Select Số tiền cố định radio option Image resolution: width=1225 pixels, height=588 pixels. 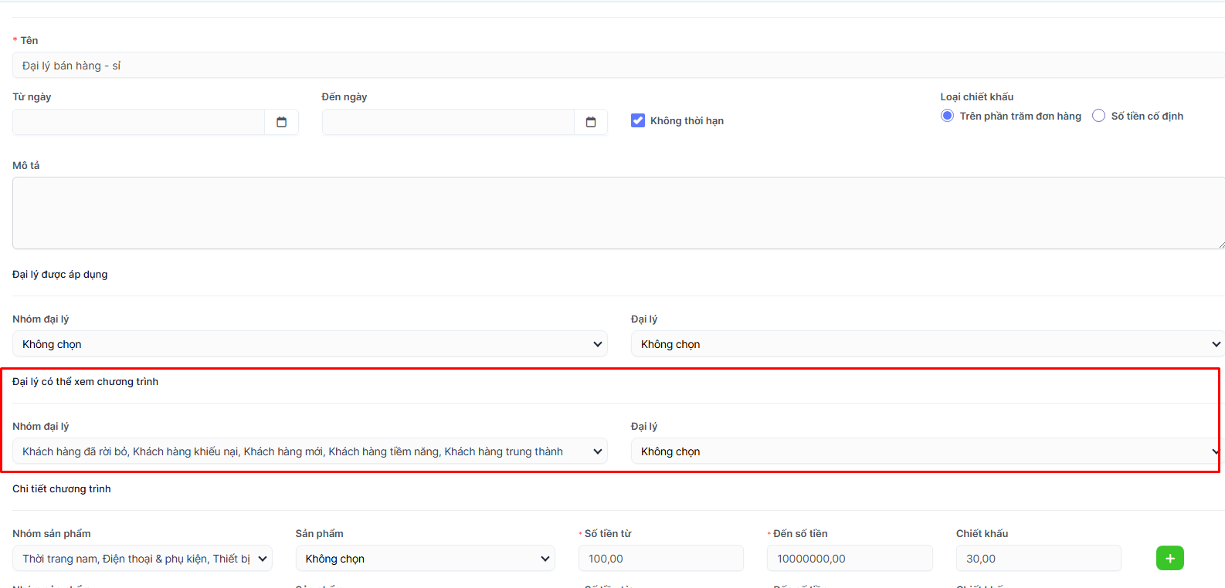click(1098, 116)
